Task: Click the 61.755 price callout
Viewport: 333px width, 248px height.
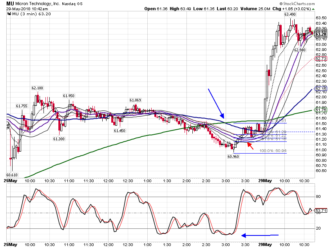Action: (22, 106)
